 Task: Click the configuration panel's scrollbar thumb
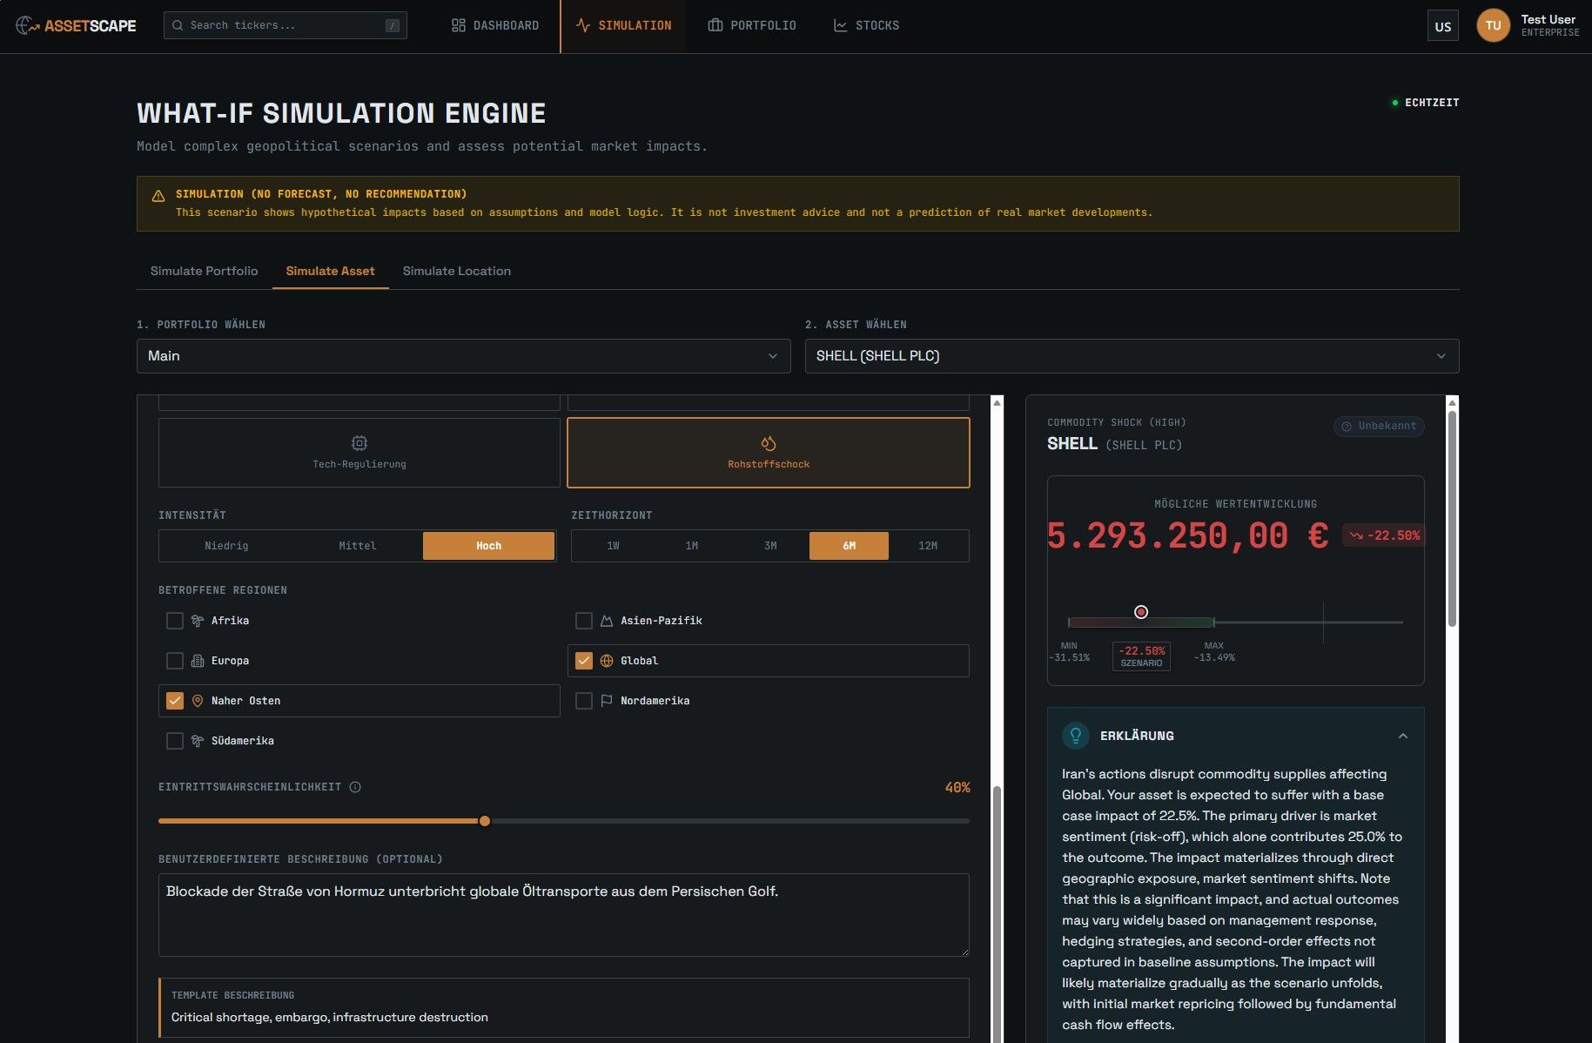click(x=998, y=914)
